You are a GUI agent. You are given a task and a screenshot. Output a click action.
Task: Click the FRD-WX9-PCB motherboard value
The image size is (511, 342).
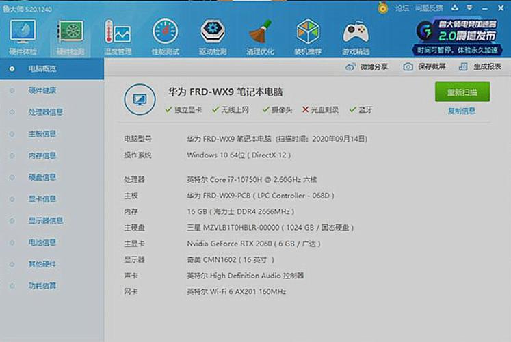click(261, 196)
